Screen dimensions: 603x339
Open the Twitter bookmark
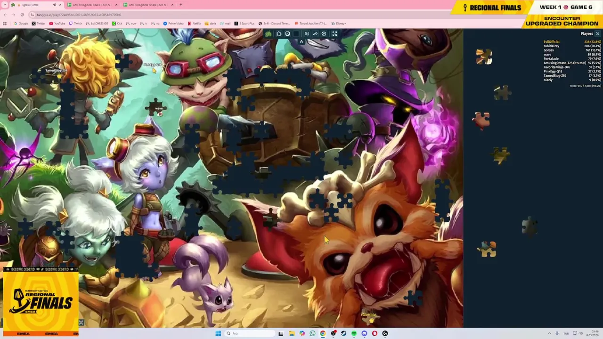(39, 24)
